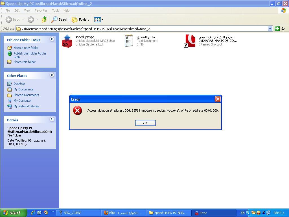Click the My Network Places icon
This screenshot has height=217, width=289.
click(10, 107)
